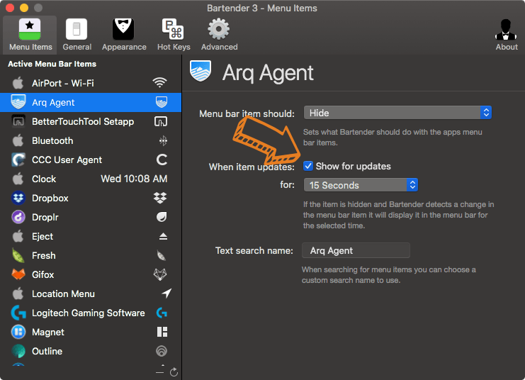Click the BetterTouchTool app icon

click(18, 121)
